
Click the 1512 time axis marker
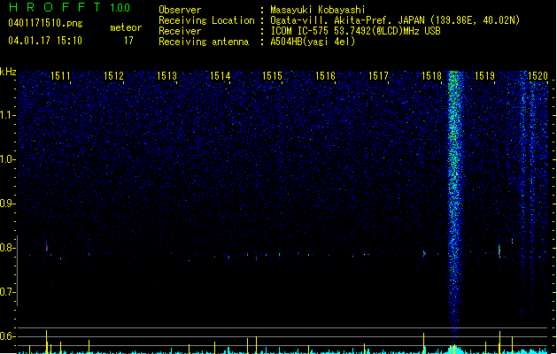(113, 76)
